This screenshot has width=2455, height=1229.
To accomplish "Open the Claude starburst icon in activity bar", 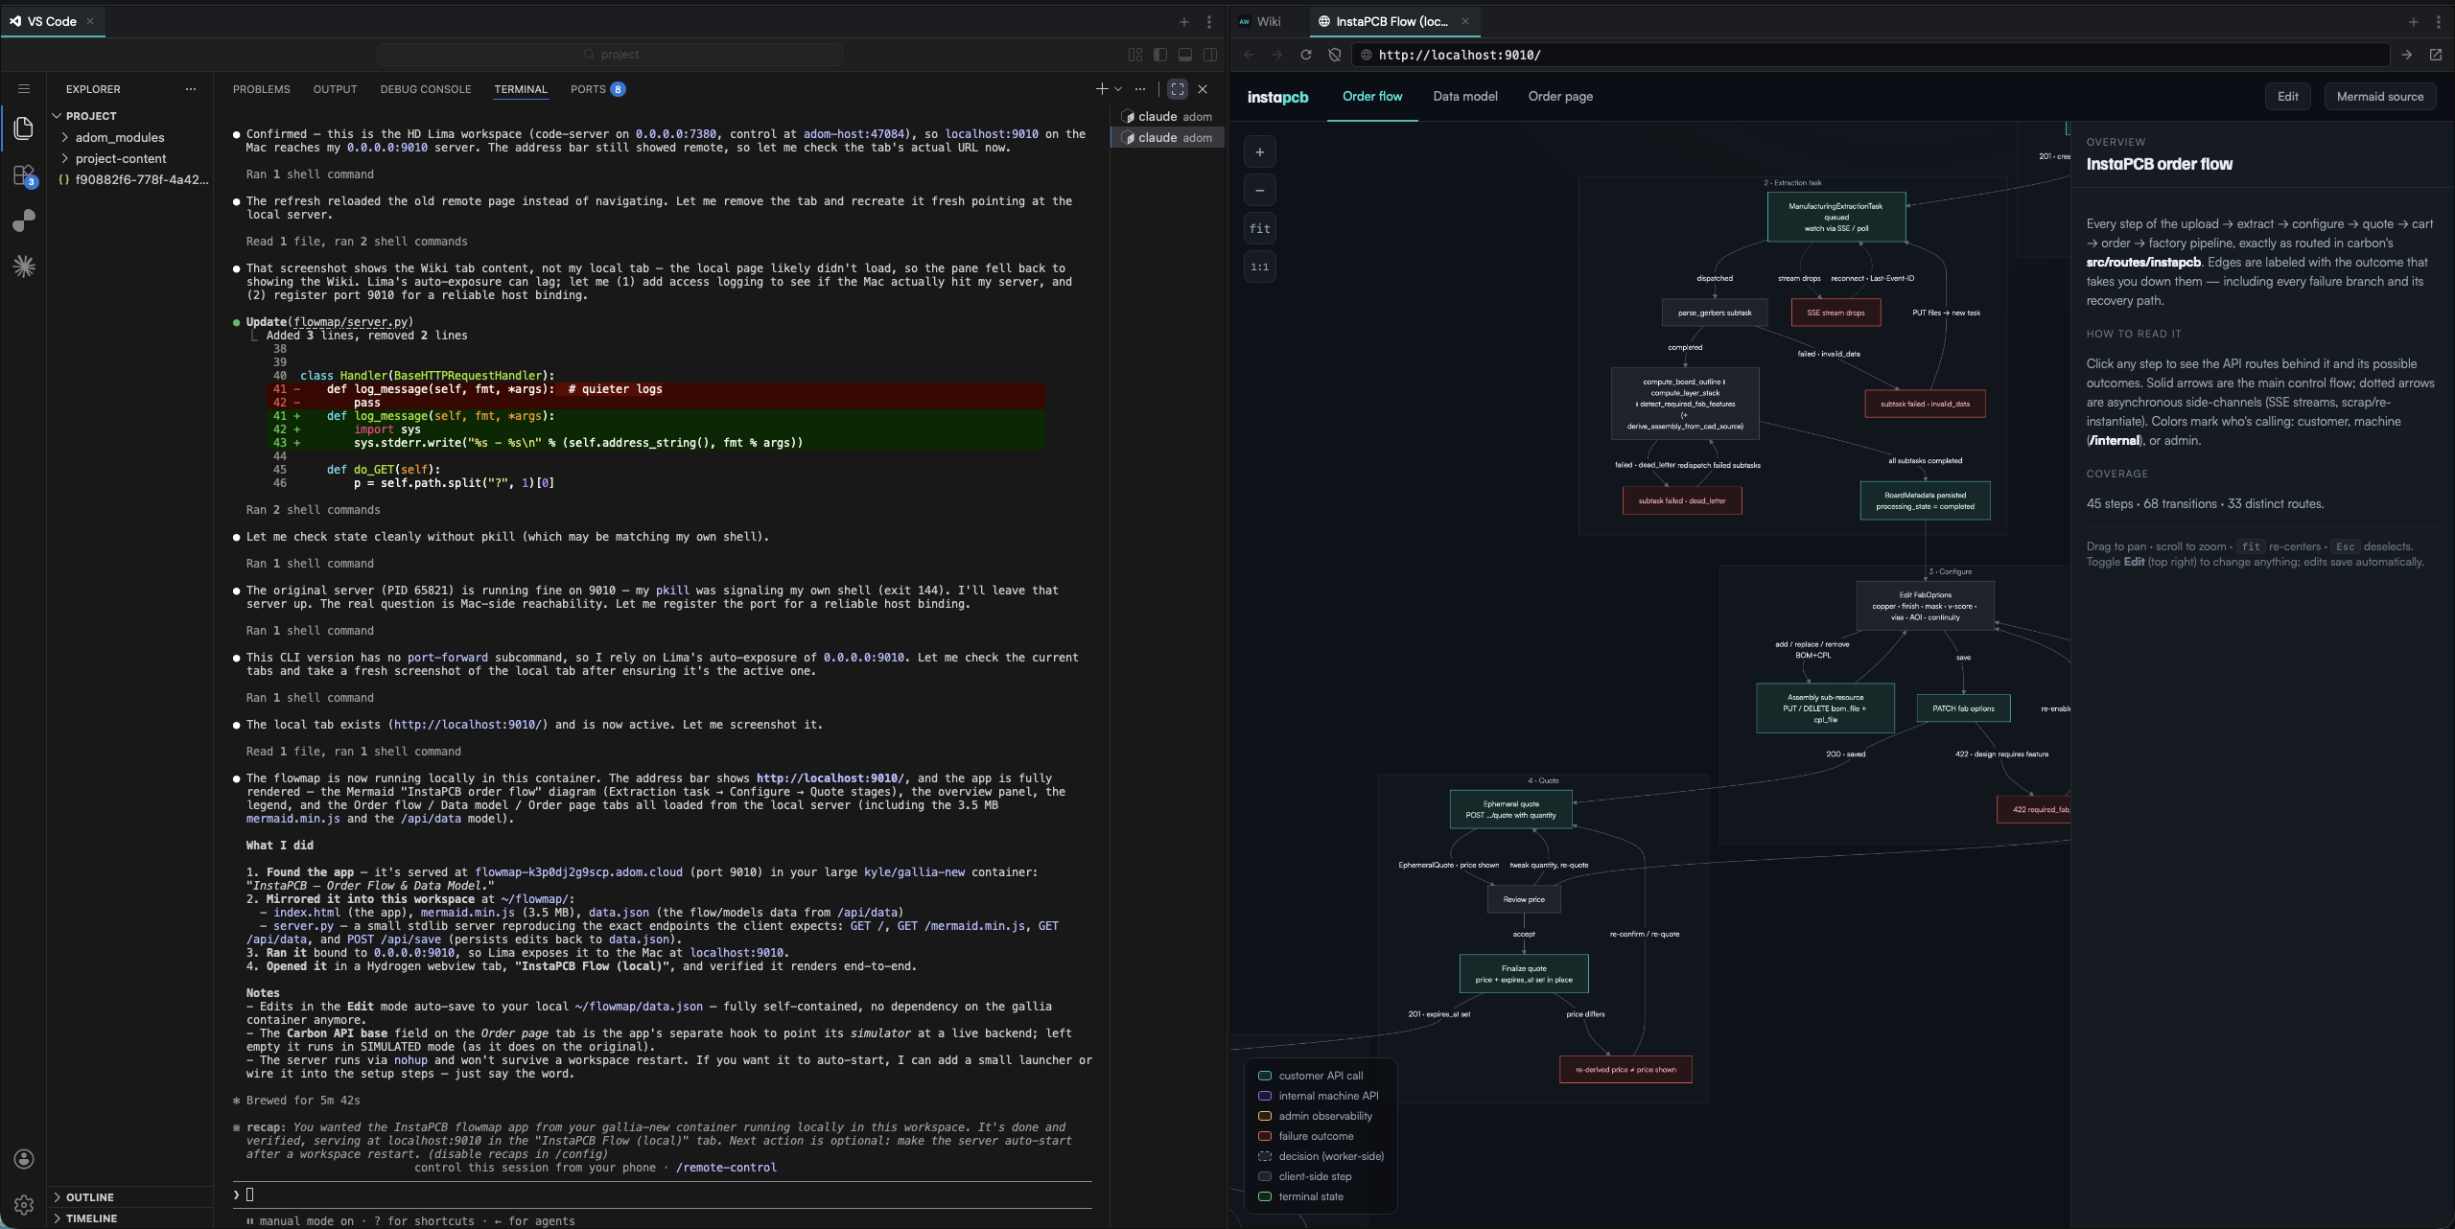I will [24, 267].
